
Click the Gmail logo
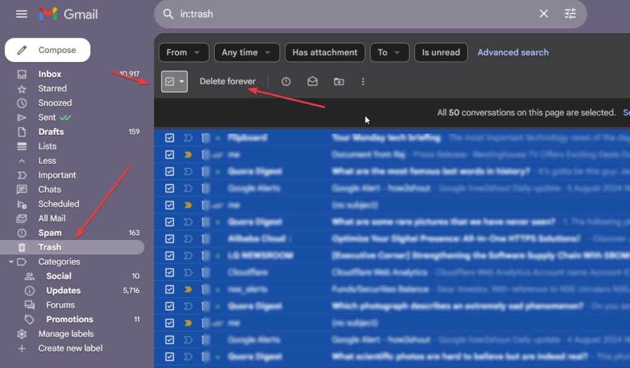pyautogui.click(x=68, y=14)
